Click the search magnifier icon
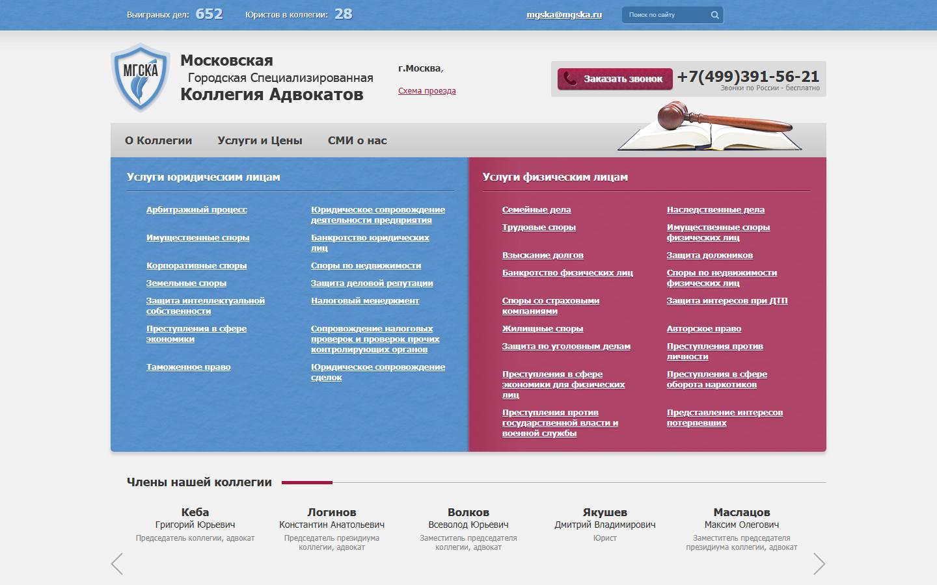The image size is (937, 585). 714,15
